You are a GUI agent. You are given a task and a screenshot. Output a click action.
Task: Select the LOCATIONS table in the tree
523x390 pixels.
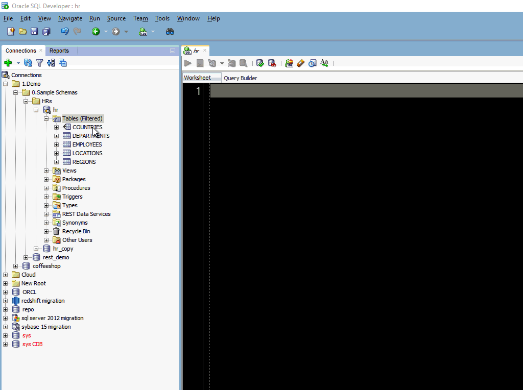87,153
